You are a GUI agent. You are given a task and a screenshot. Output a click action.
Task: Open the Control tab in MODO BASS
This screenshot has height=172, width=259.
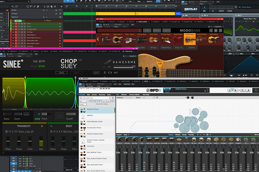click(x=191, y=48)
